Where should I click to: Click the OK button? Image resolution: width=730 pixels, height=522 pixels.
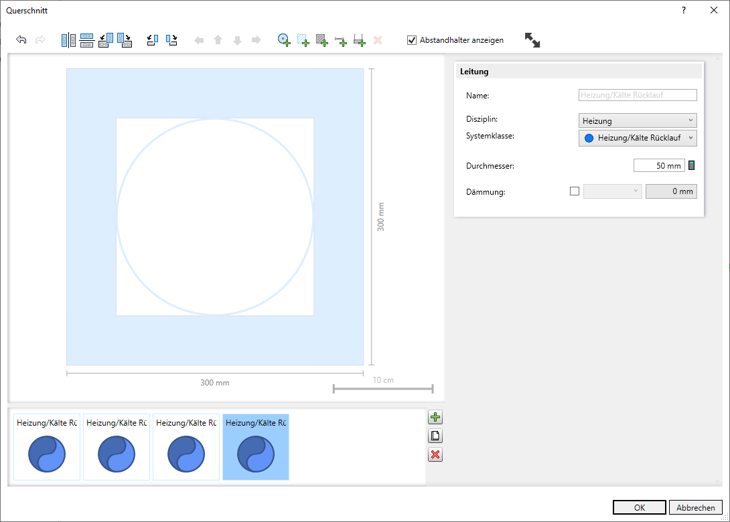(x=639, y=507)
